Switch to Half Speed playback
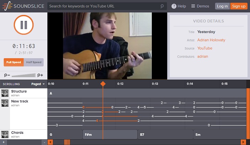Image resolution: width=250 pixels, height=145 pixels. [34, 62]
